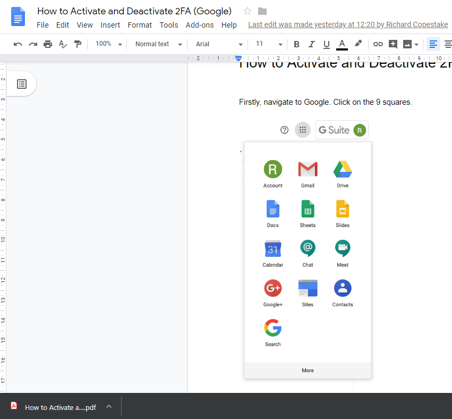The height and width of the screenshot is (419, 452).
Task: Select the left indent marker on ruler
Action: pyautogui.click(x=238, y=59)
